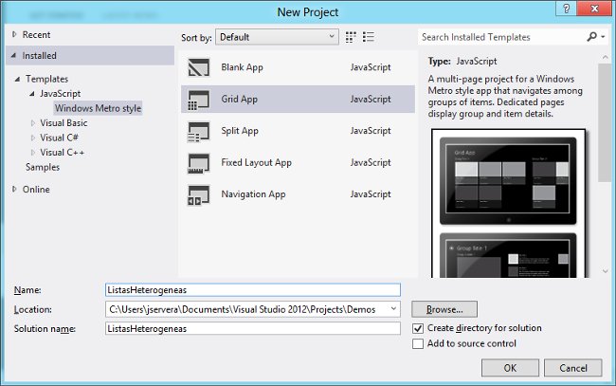Pick the Fixed Layout App icon
The height and width of the screenshot is (386, 616).
click(198, 163)
